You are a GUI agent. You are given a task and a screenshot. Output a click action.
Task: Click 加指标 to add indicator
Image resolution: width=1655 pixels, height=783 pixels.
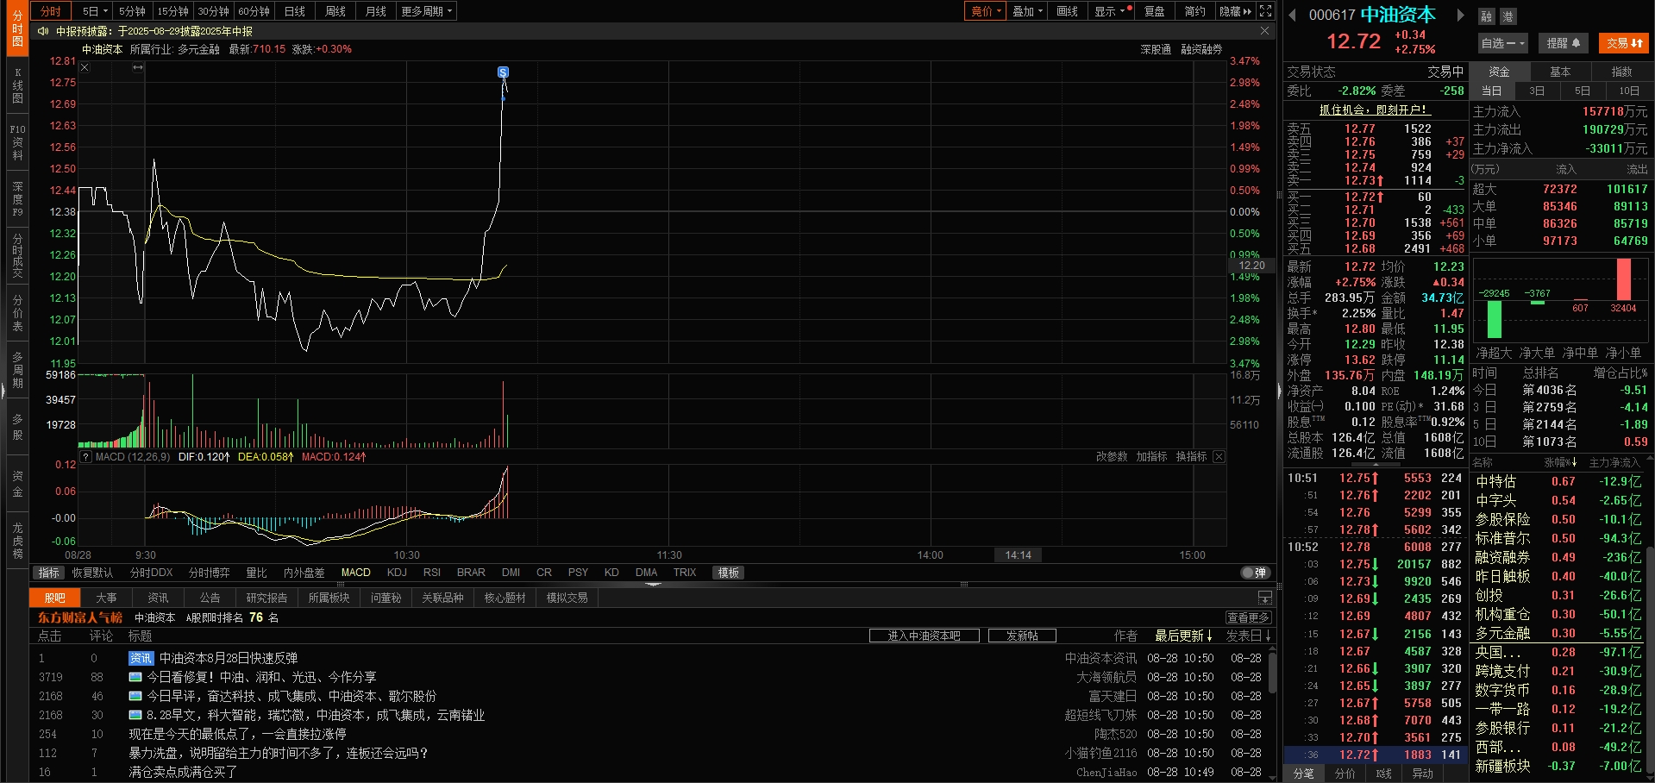(x=1151, y=457)
